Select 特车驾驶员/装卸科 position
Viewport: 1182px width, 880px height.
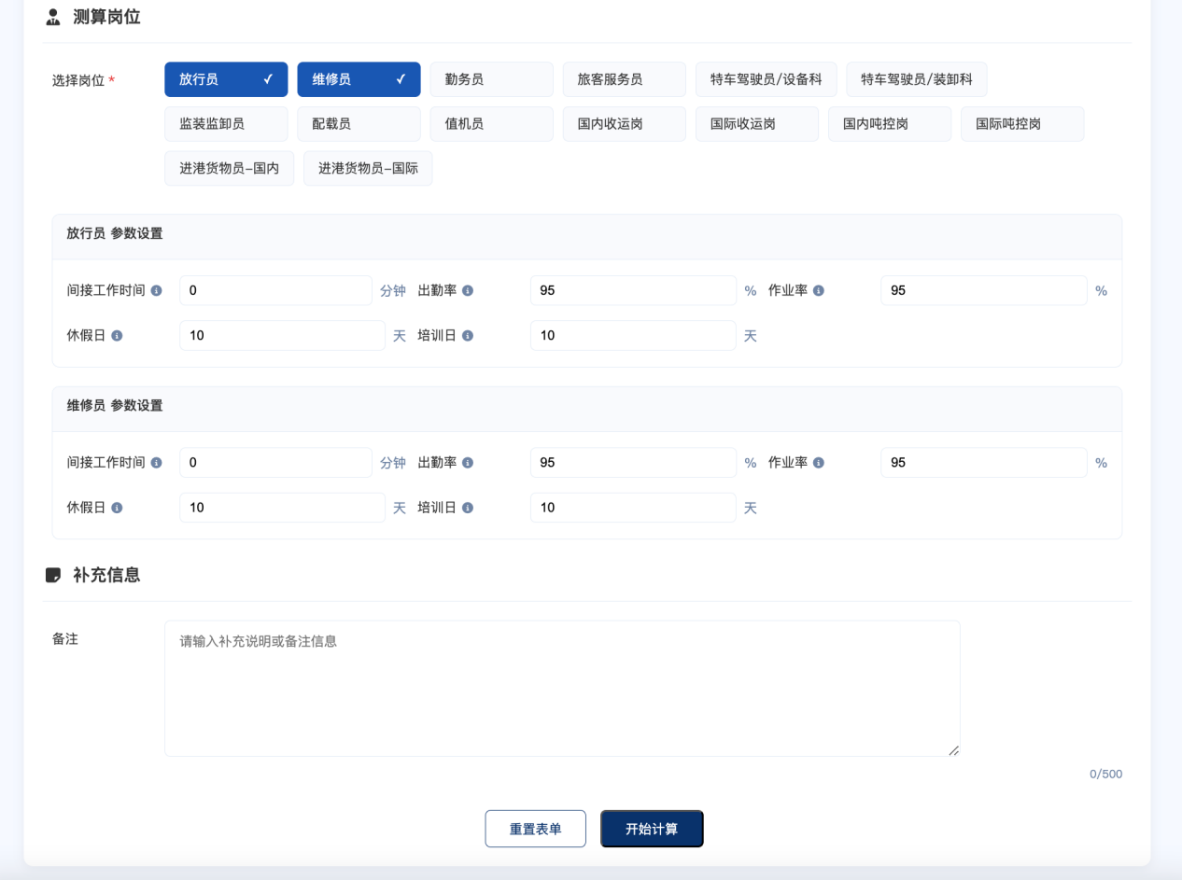pos(916,79)
